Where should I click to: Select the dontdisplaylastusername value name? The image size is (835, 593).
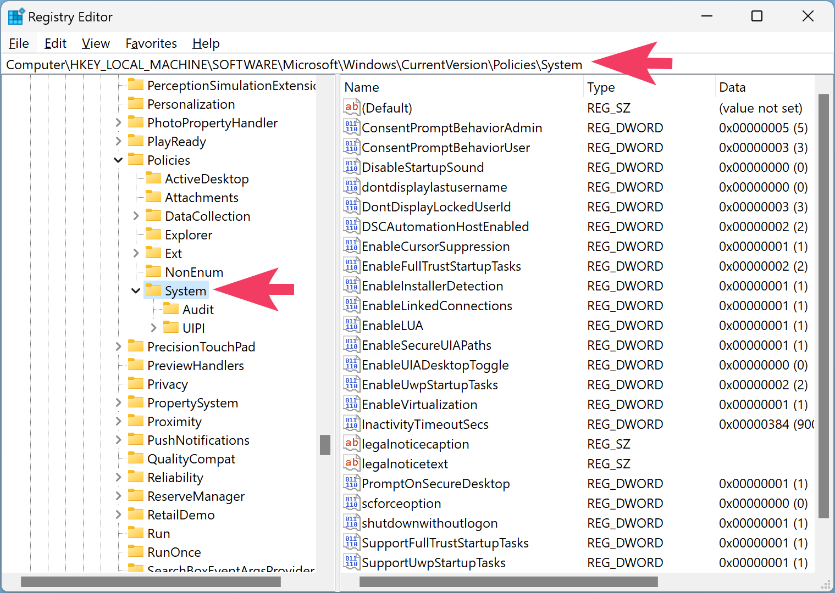tap(434, 187)
